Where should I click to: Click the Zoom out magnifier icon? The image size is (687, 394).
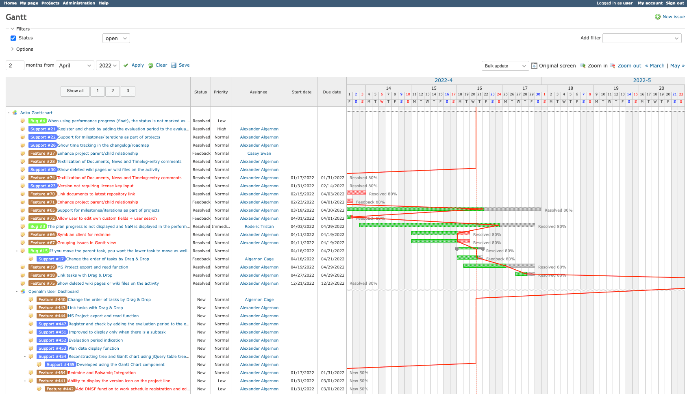(613, 65)
